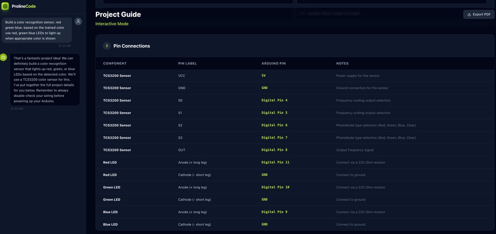Select the Interactive Mode label
496x234 pixels.
point(112,24)
